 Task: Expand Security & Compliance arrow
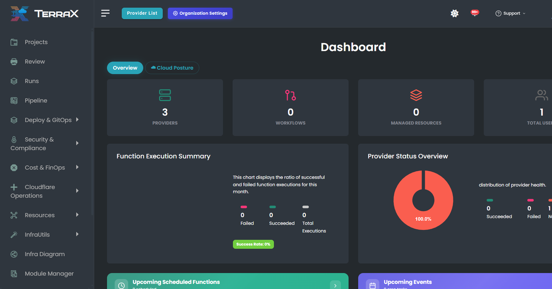pyautogui.click(x=77, y=144)
